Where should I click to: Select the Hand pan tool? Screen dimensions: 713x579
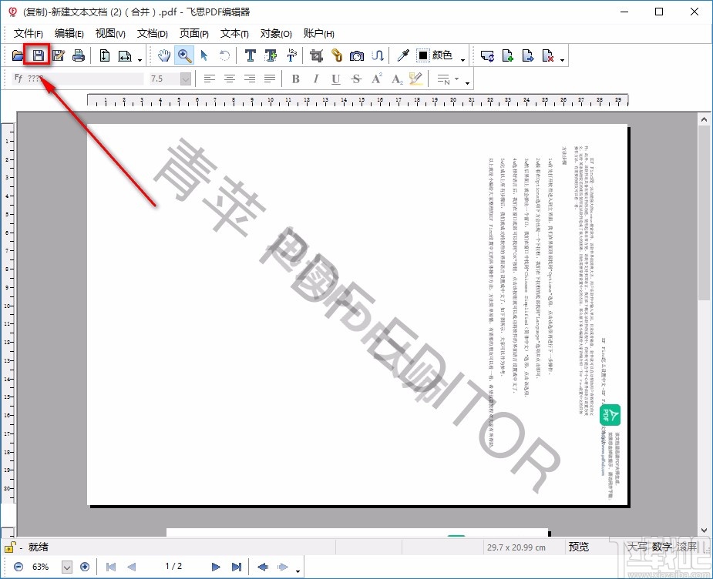[x=164, y=55]
